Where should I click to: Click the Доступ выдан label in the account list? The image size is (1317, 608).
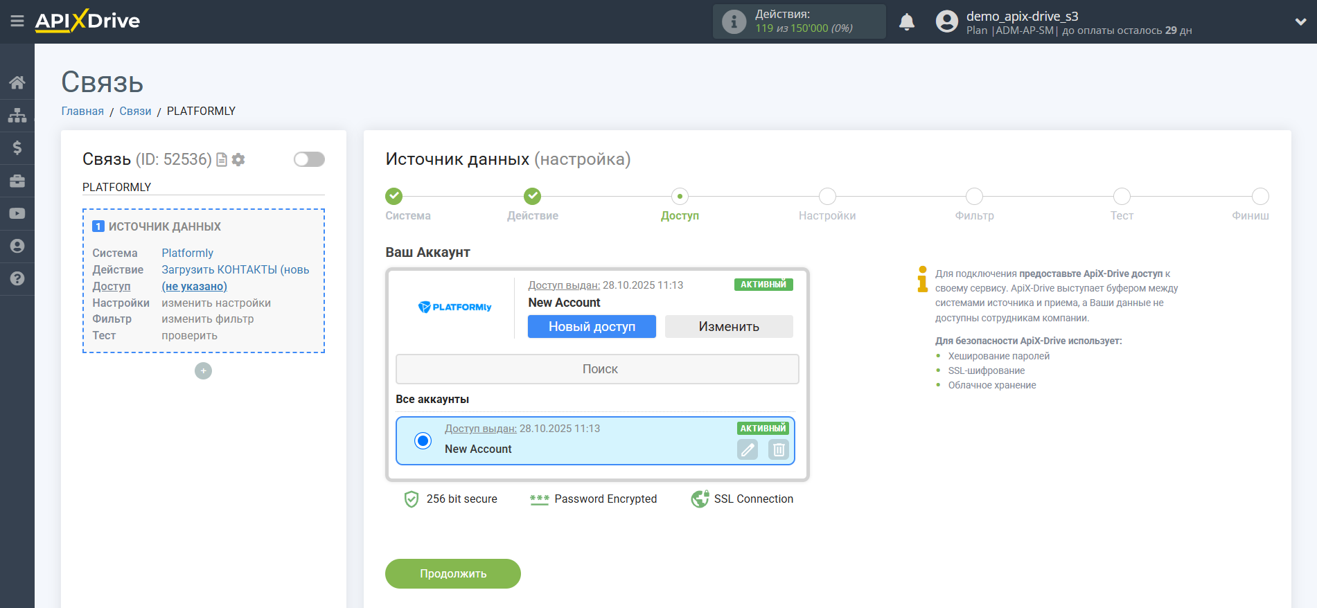click(481, 429)
